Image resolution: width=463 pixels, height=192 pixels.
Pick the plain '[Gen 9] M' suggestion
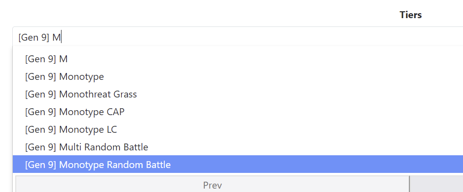pos(238,59)
